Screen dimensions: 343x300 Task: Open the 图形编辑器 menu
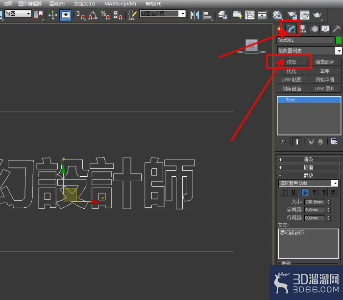coord(30,4)
